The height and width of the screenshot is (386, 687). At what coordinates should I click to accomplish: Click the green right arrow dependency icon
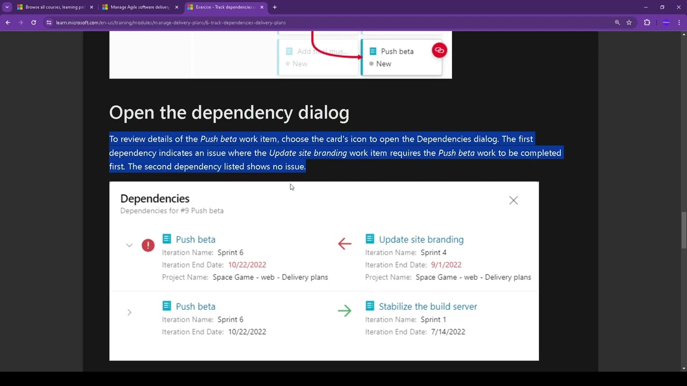click(345, 310)
